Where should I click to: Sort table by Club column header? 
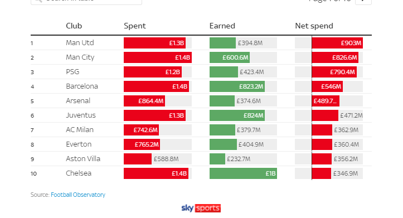coord(74,26)
